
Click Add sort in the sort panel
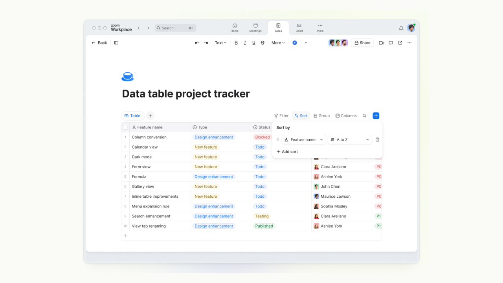(287, 152)
